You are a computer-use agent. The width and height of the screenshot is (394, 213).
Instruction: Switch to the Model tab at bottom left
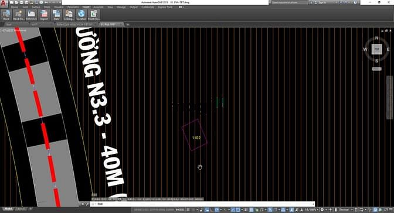pyautogui.click(x=8, y=209)
